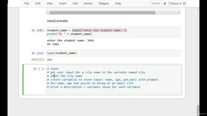Click right arrow of horizontal output scrollbar

[x=179, y=13]
